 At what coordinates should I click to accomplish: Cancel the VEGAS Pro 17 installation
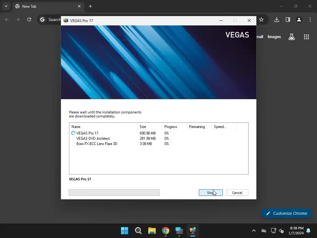(x=237, y=193)
